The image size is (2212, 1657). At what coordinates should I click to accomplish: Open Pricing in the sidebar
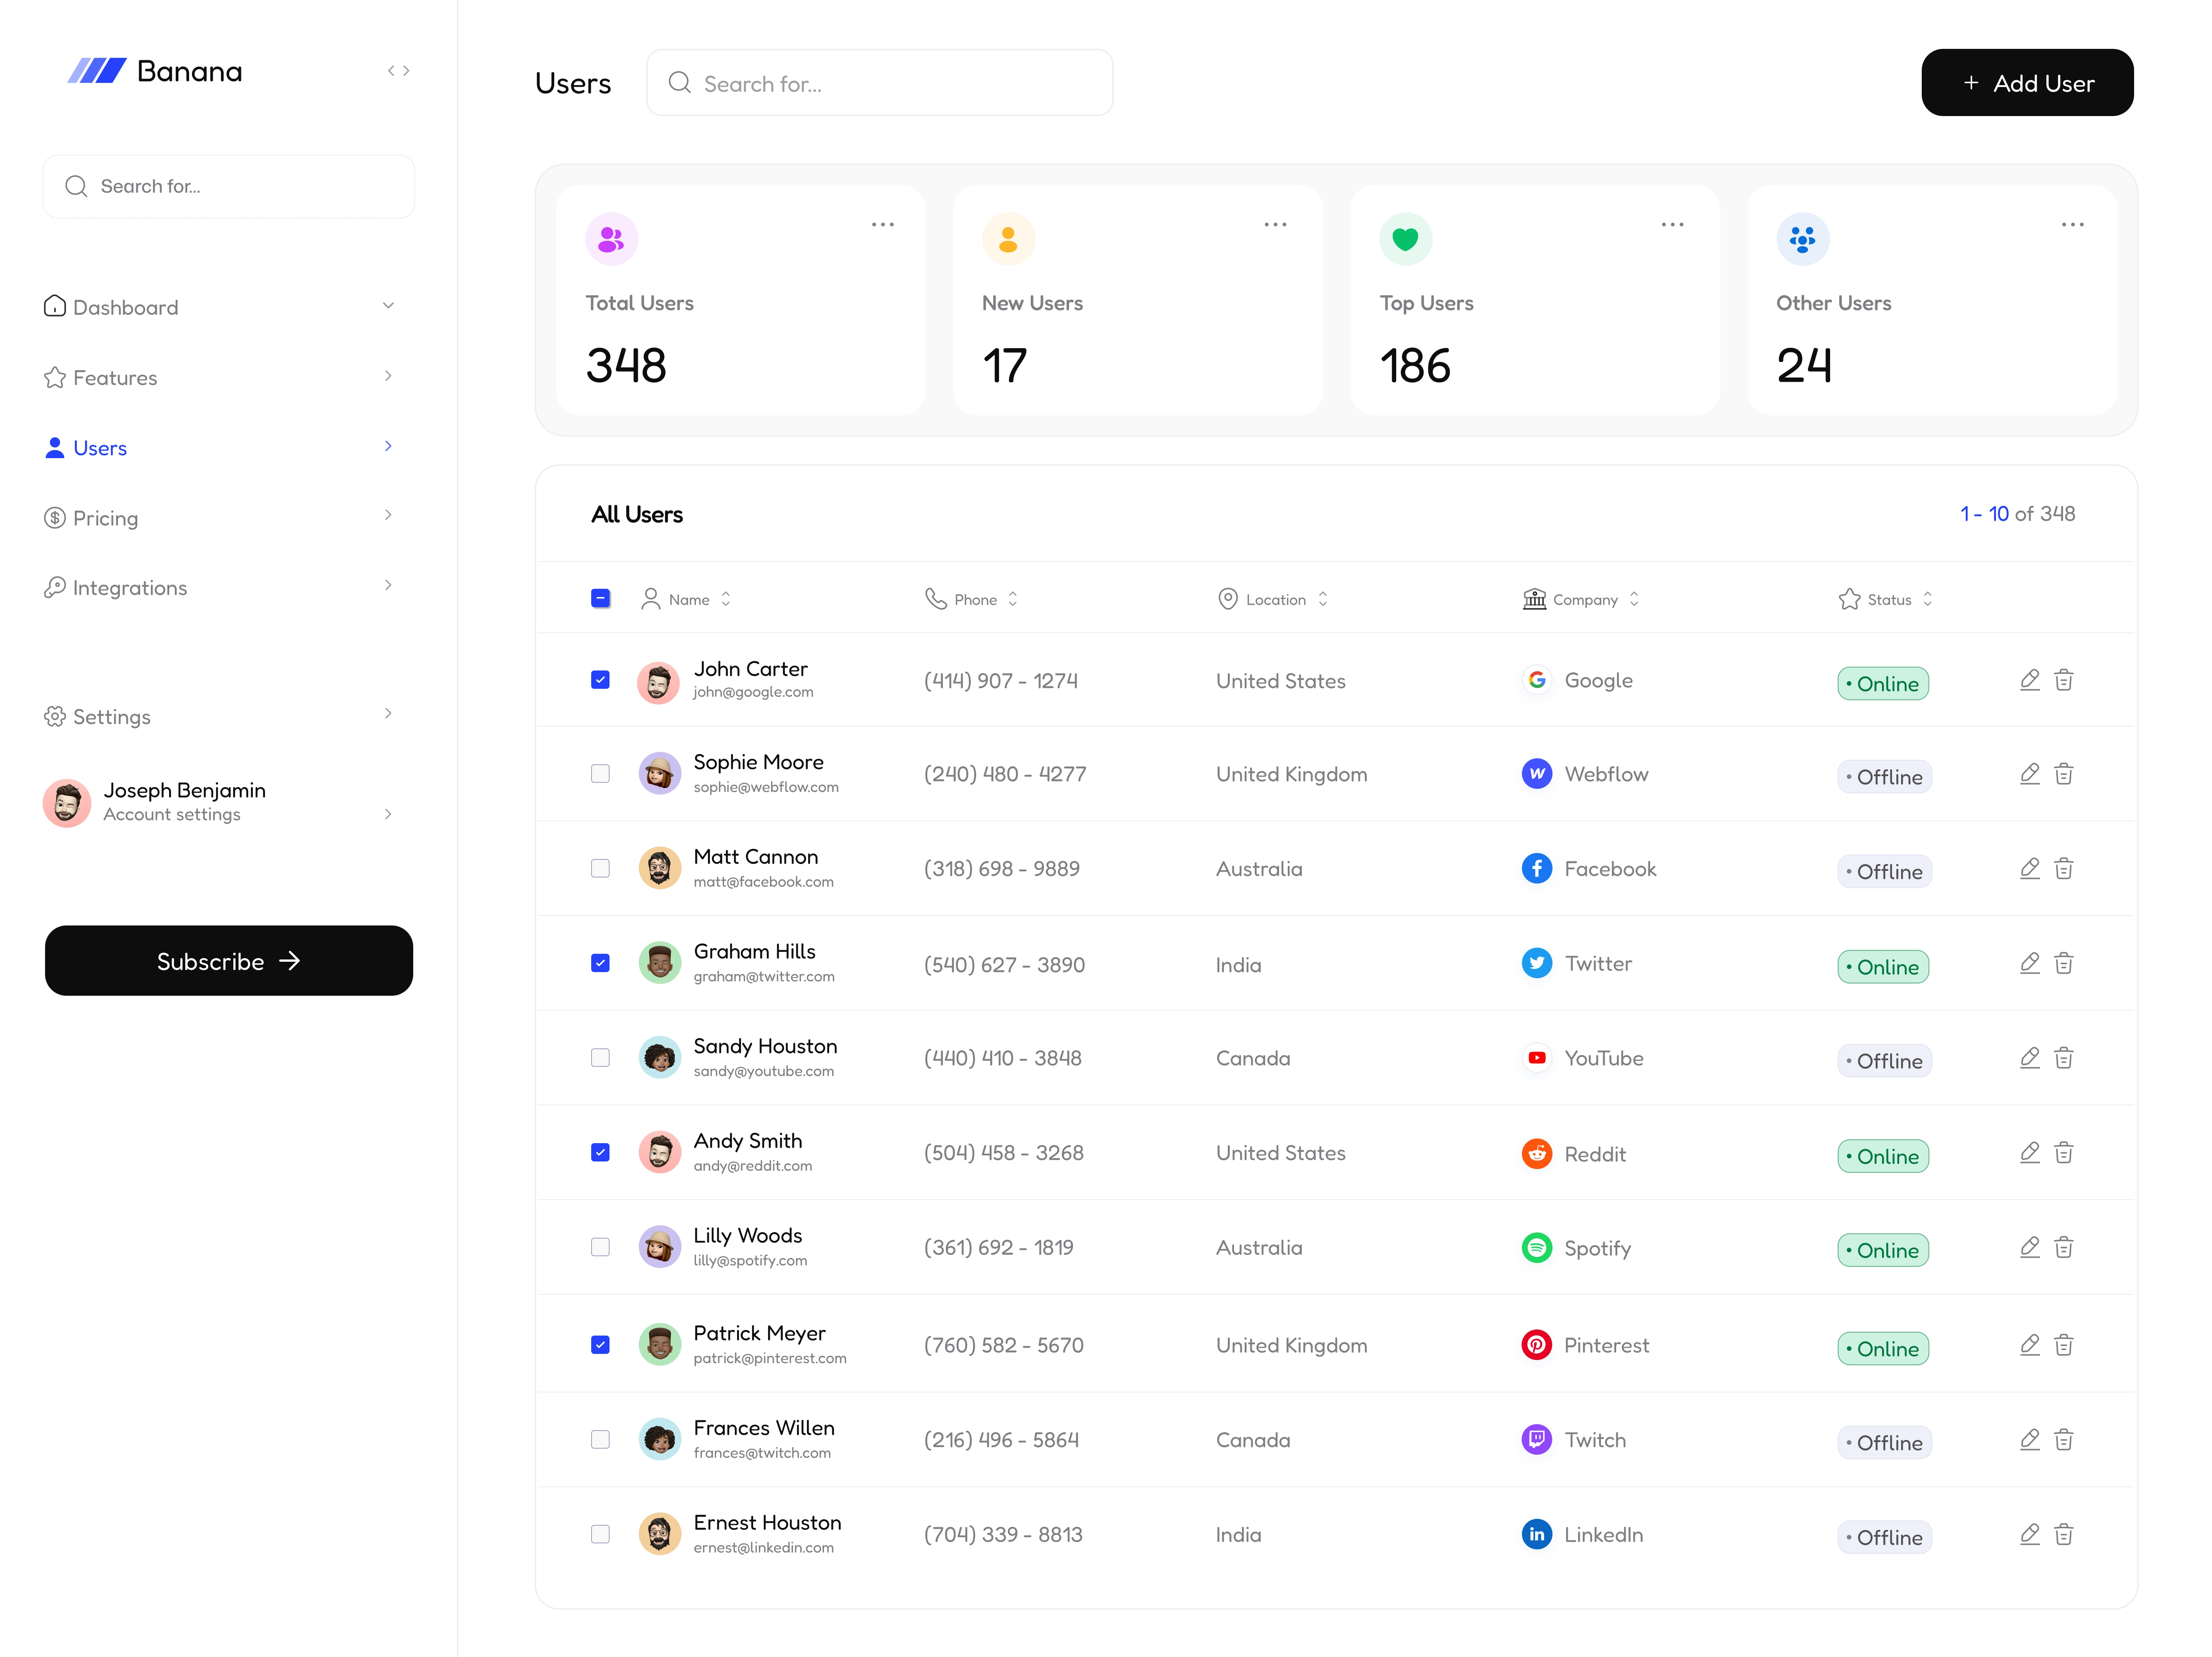(106, 518)
